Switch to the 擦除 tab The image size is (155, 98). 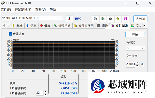103,26
